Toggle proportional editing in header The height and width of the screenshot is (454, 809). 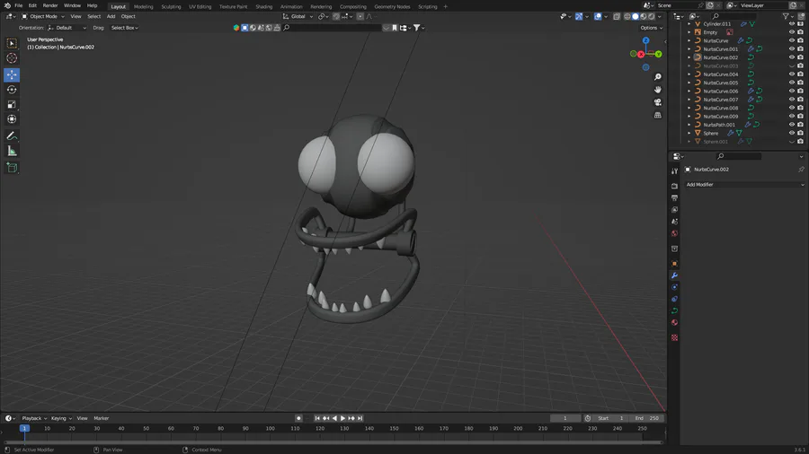[x=360, y=16]
